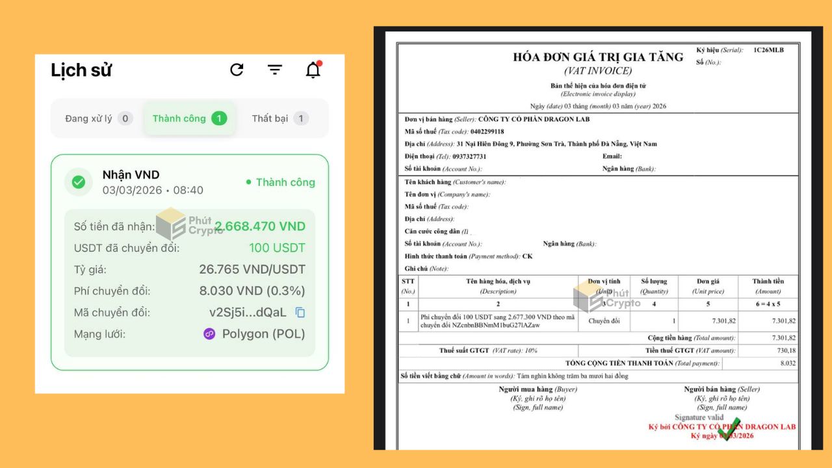Click the amount in words line
The image size is (832, 468).
click(x=514, y=376)
